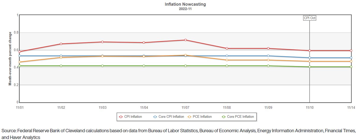Viewport: 359px width, 140px height.
Task: Click the 11/03 x-axis date label
Action: 102,107
